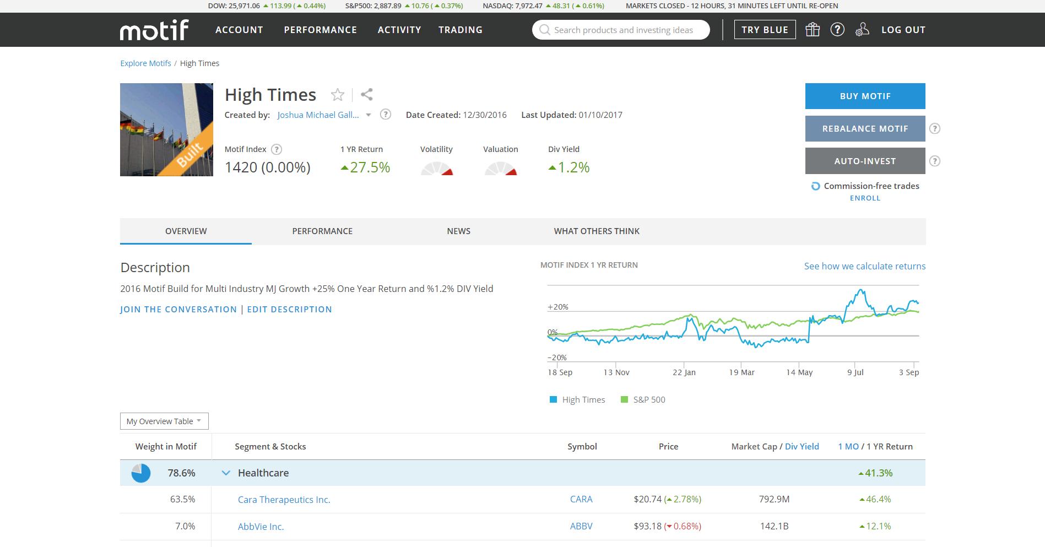
Task: Click the NASDAQ ticker in top bar
Action: tap(543, 6)
